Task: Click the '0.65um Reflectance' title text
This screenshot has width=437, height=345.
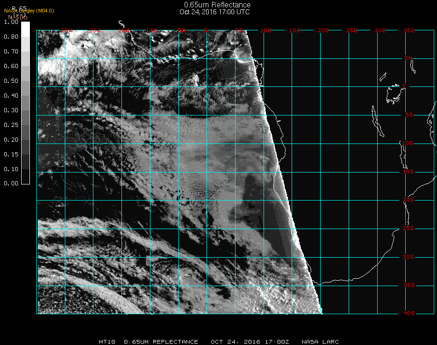Action: click(217, 5)
